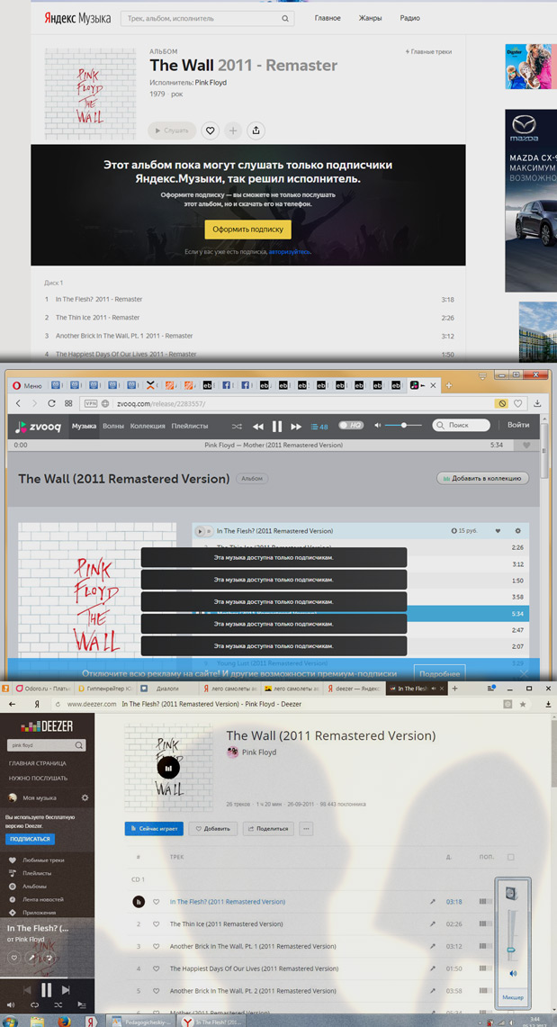Open Firefox from Windows taskbar

click(63, 1021)
